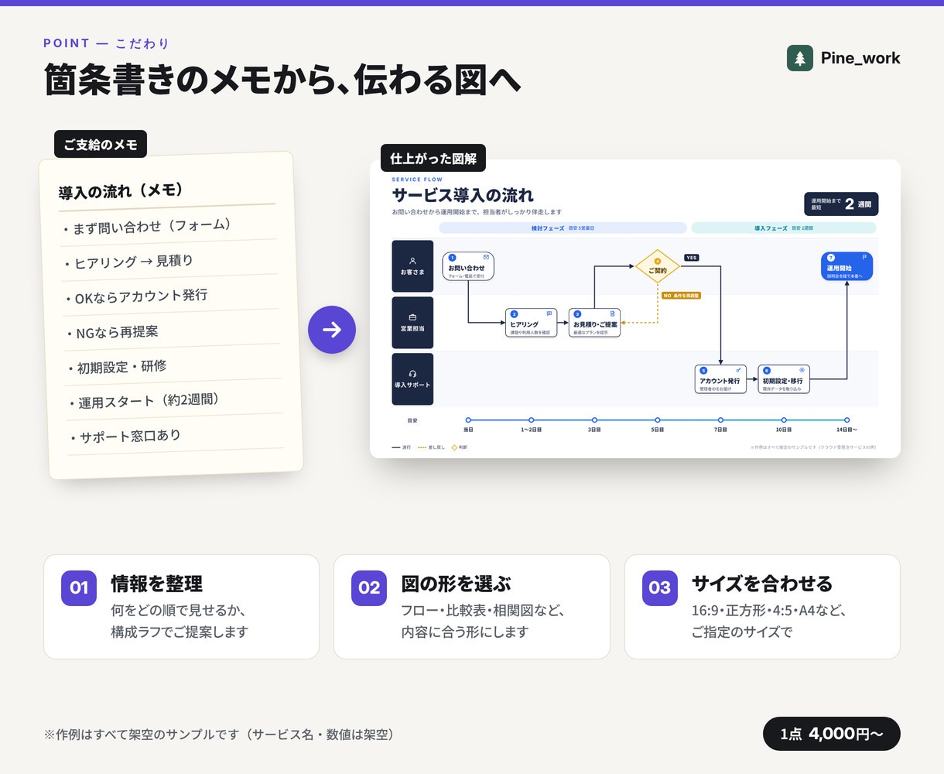The image size is (944, 774).
Task: Click the POINT — こだわり label
Action: (x=106, y=43)
